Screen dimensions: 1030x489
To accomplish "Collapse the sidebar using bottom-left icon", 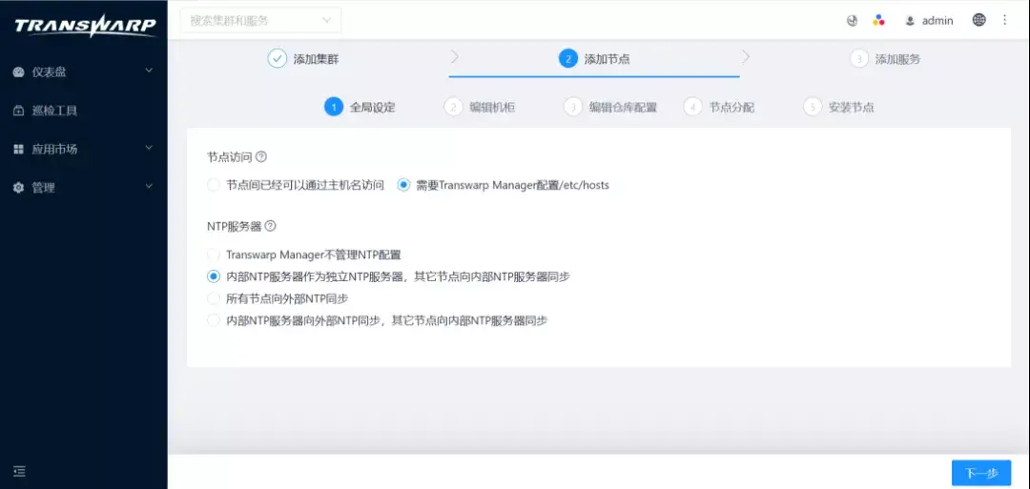I will (20, 471).
